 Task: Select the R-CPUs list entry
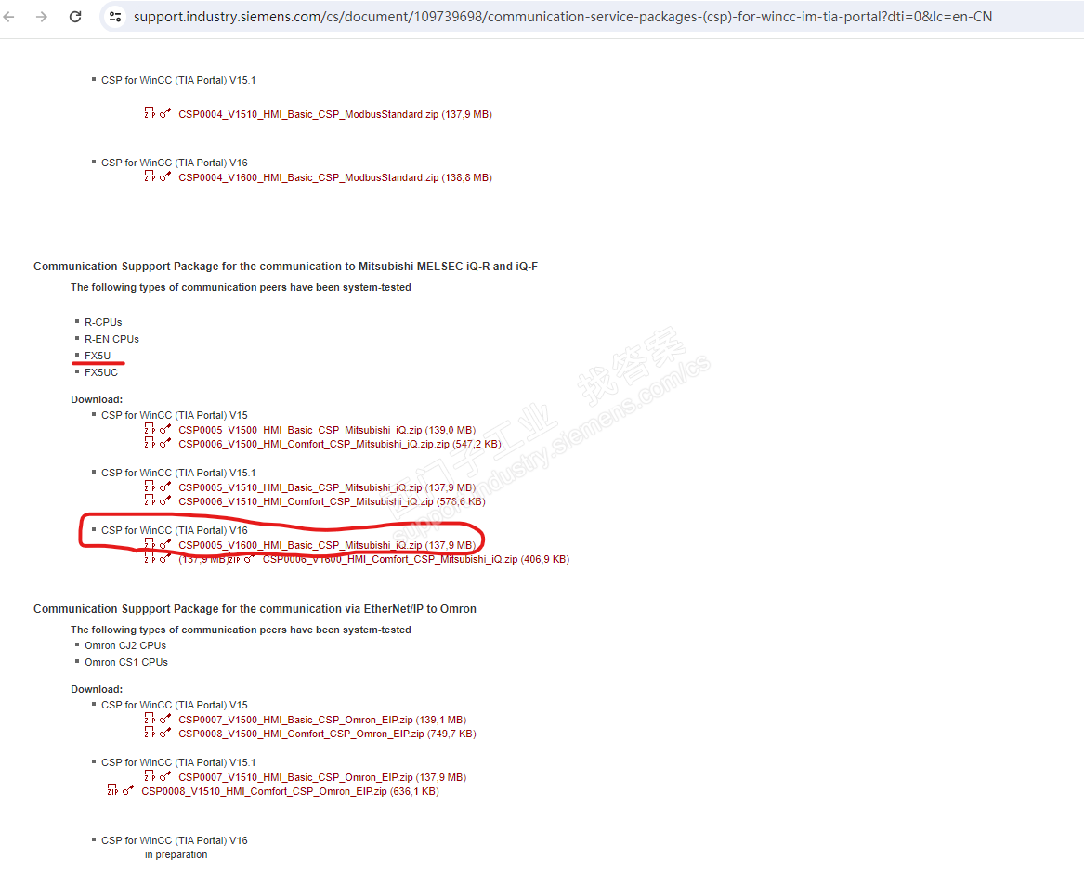pos(103,322)
